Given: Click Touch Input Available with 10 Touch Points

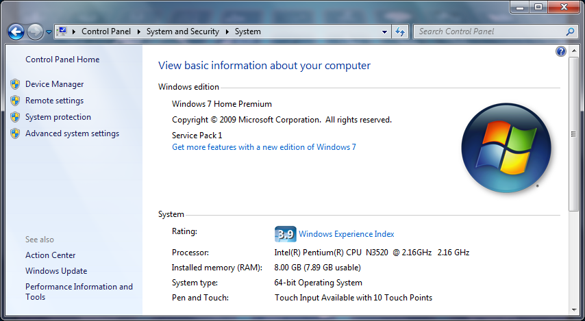Looking at the screenshot, I should tap(353, 298).
